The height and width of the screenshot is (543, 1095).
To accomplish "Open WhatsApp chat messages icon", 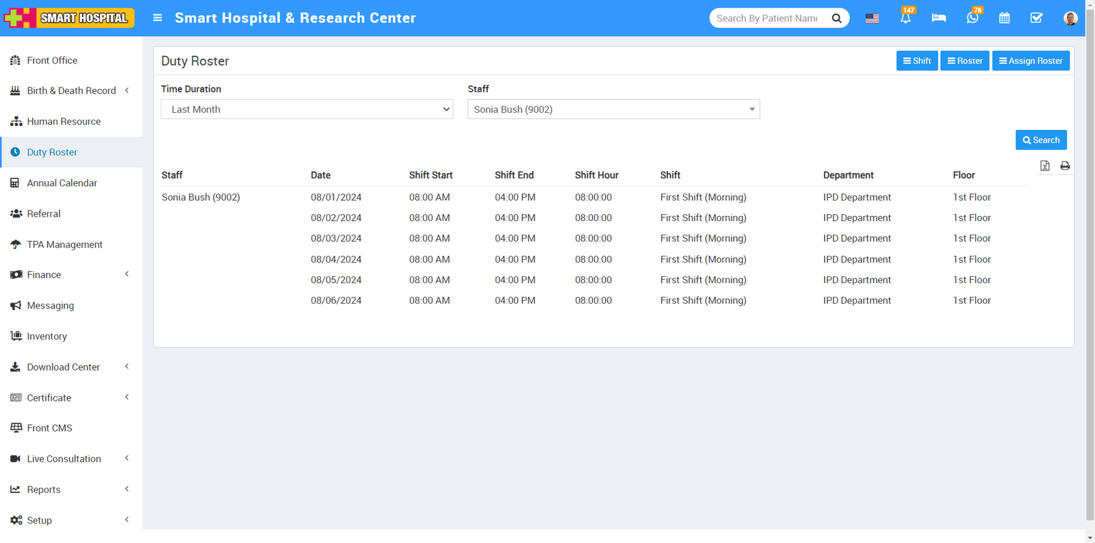I will click(x=972, y=18).
